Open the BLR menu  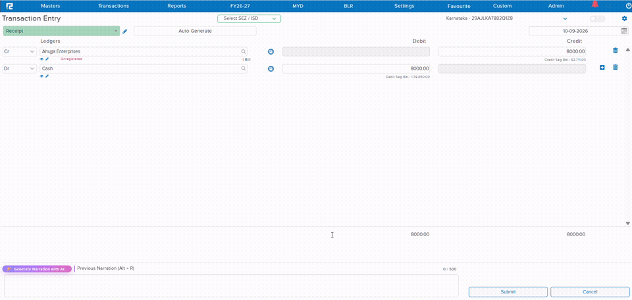pyautogui.click(x=348, y=6)
